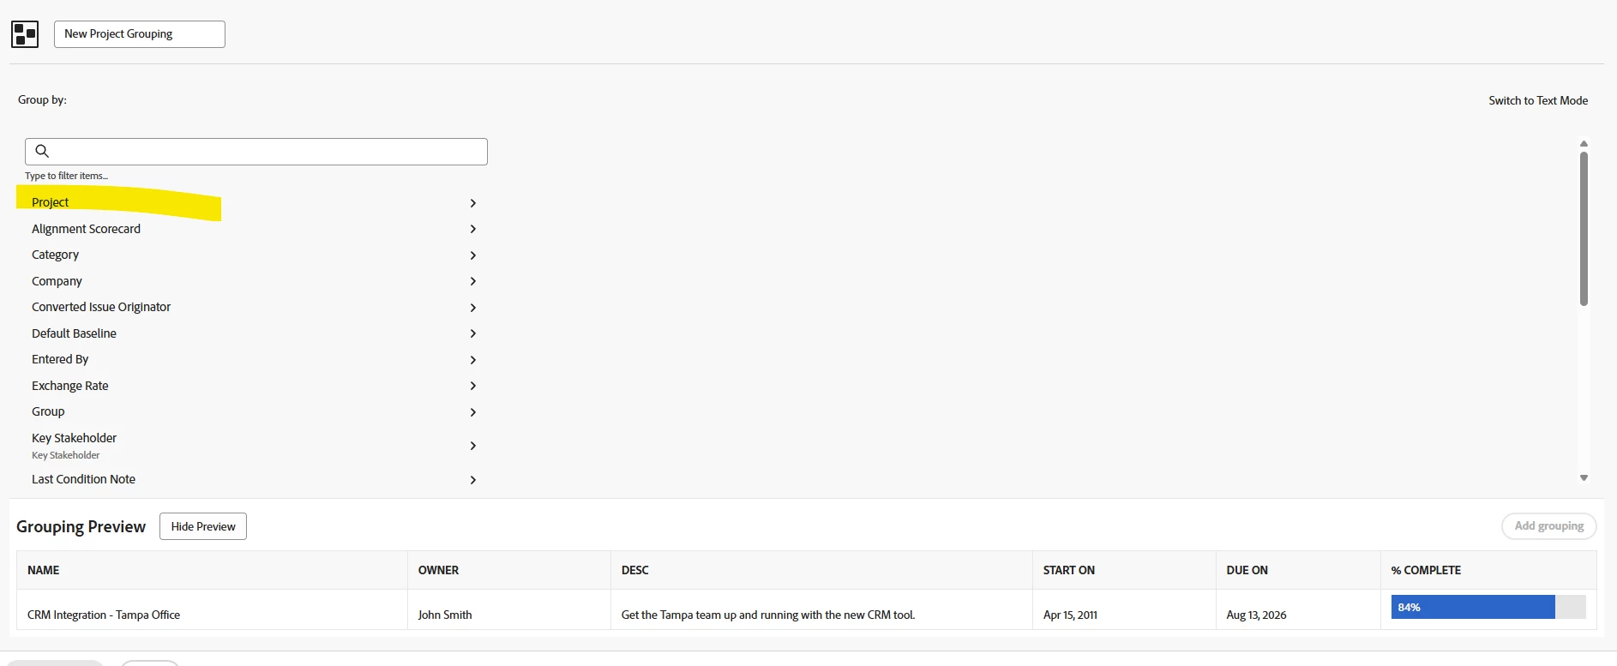Click the Add grouping button
1617x666 pixels.
(x=1548, y=526)
